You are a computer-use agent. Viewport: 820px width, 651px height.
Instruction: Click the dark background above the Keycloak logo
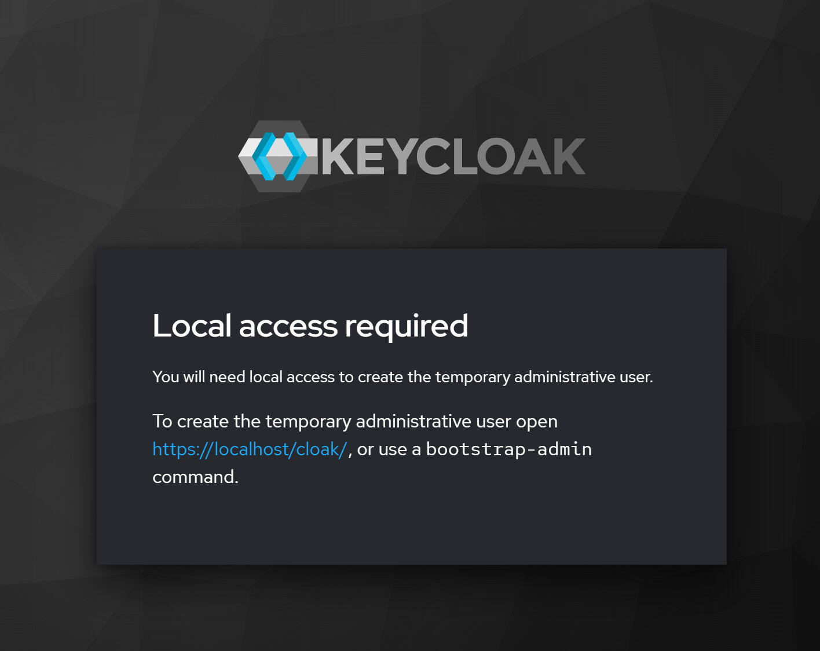tap(410, 58)
